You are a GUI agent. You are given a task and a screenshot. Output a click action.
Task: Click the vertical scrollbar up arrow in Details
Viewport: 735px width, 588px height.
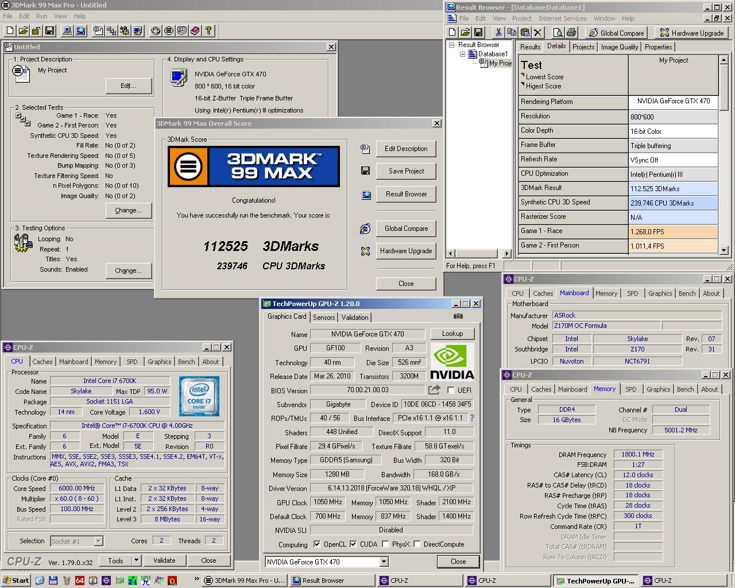point(724,60)
